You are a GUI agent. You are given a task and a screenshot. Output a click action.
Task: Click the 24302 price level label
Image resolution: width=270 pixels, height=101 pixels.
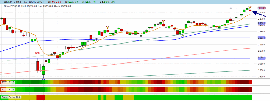click(261, 23)
